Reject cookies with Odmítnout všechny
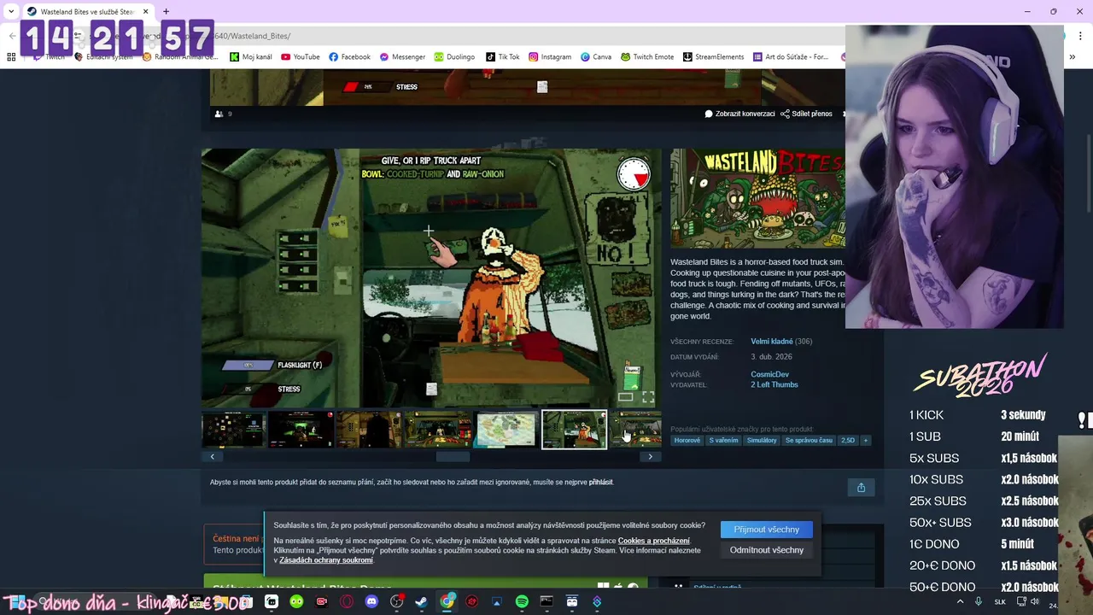Image resolution: width=1093 pixels, height=615 pixels. click(766, 550)
